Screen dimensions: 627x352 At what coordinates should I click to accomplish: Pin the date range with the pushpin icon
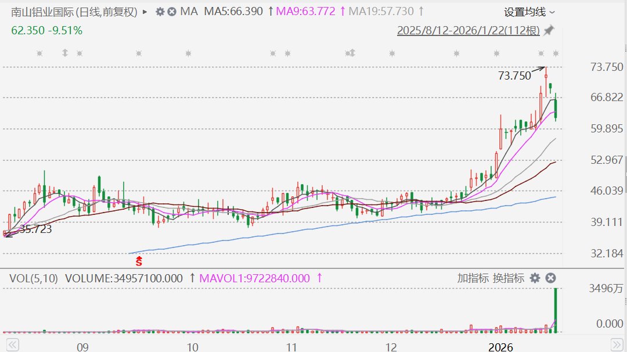point(549,30)
